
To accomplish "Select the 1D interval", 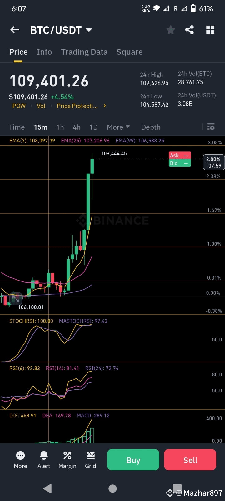I will click(94, 127).
